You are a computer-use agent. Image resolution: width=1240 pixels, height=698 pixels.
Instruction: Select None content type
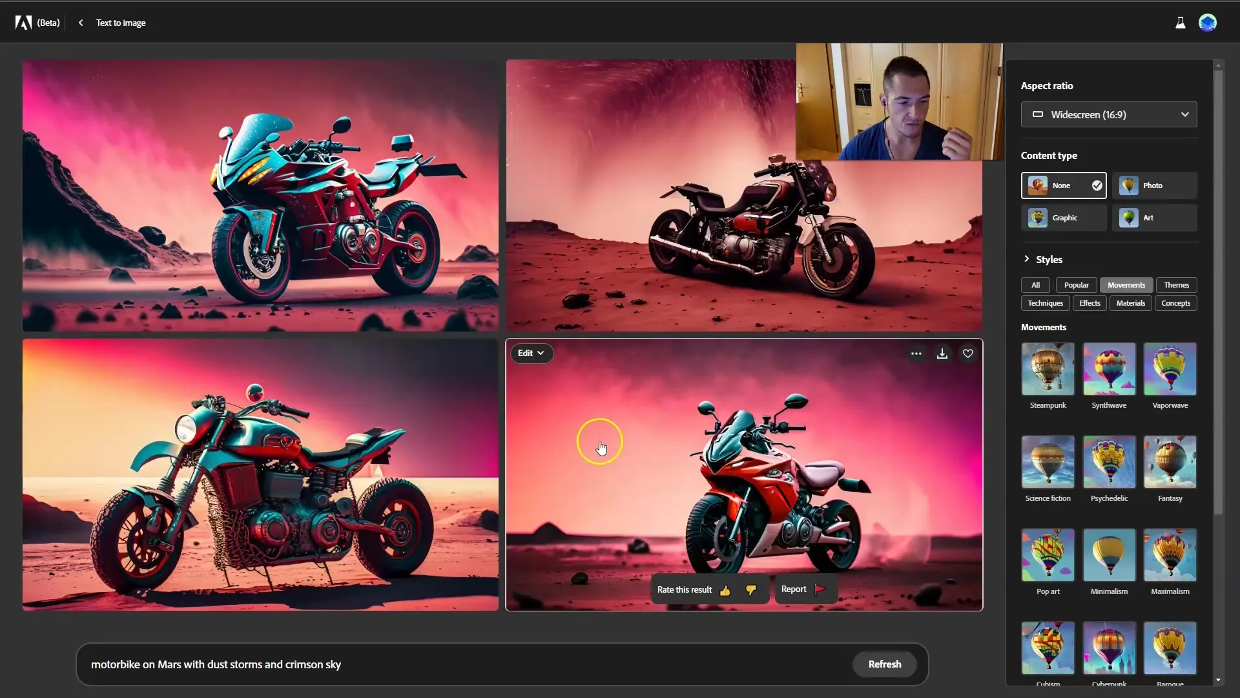pos(1064,185)
